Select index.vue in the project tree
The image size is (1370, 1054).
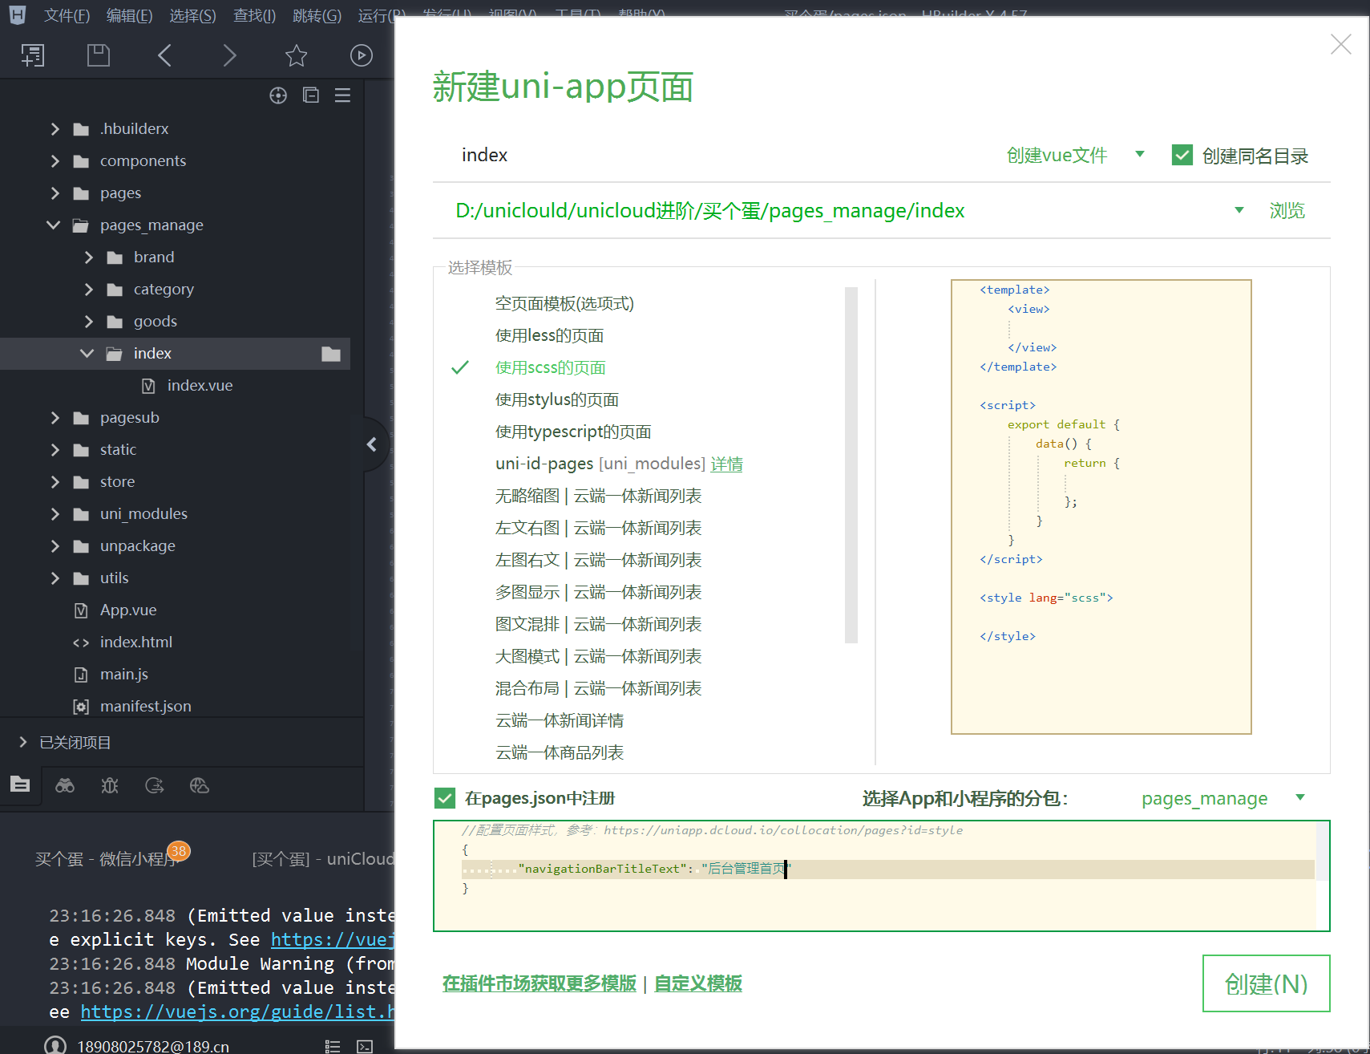pyautogui.click(x=200, y=386)
